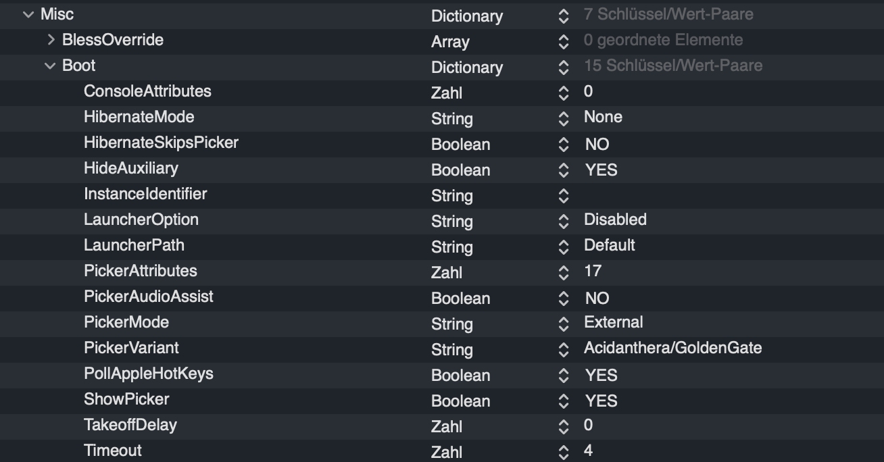The image size is (884, 462).
Task: Open type stepper next to Misc Dictionary
Action: (564, 16)
